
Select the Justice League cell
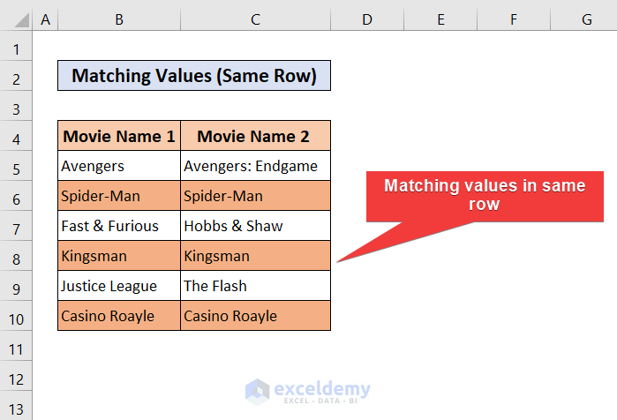[x=119, y=286]
